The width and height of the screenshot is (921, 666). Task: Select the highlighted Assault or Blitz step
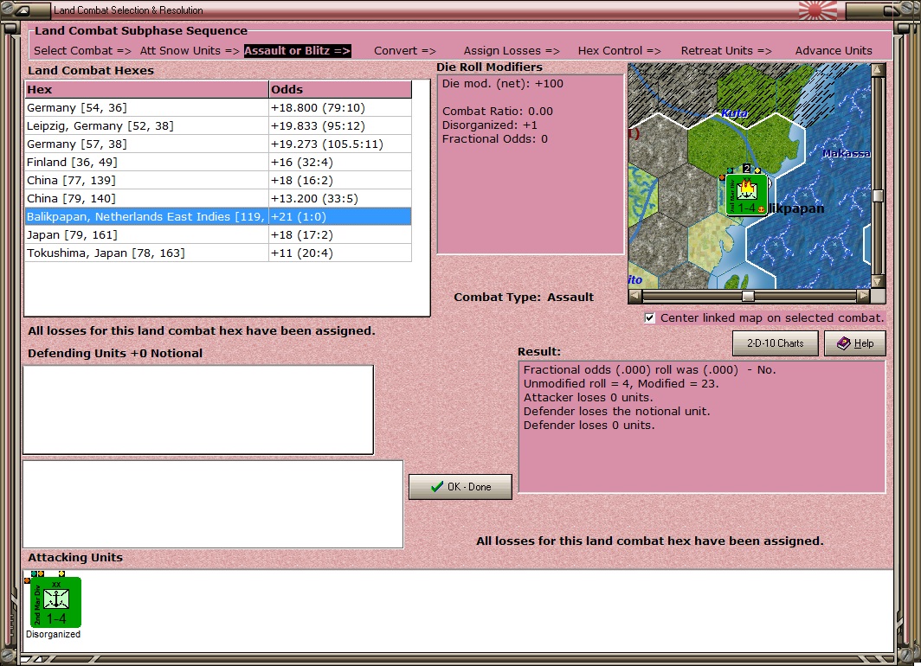click(297, 50)
